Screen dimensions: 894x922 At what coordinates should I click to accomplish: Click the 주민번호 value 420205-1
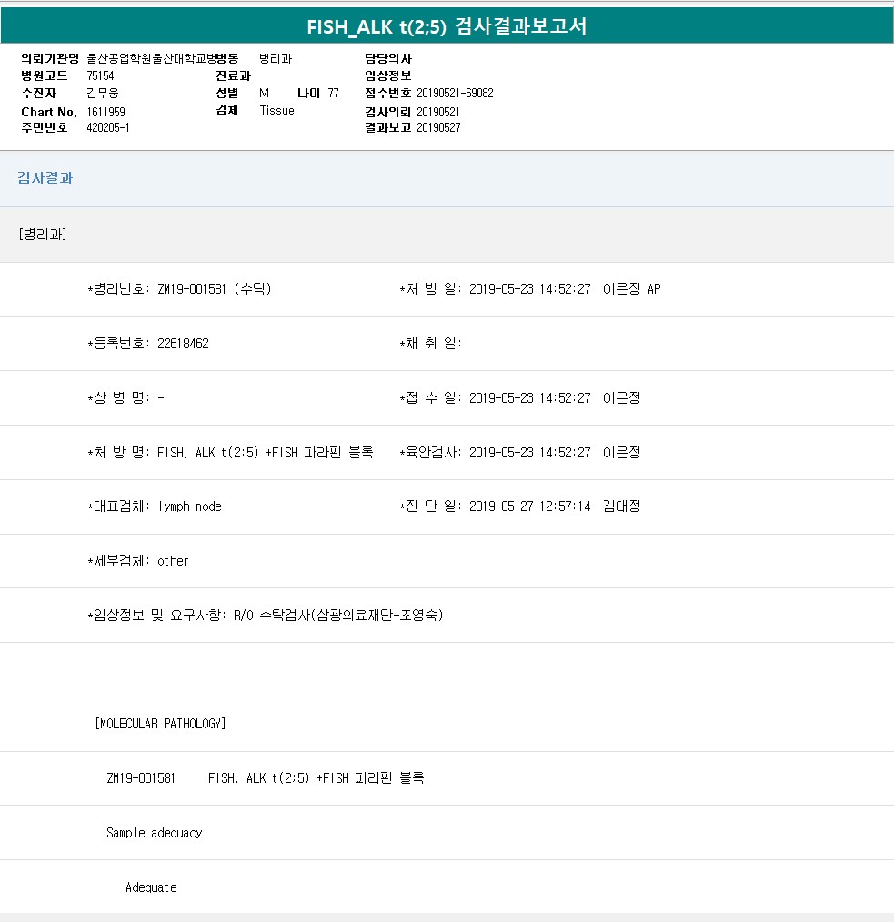(x=108, y=127)
